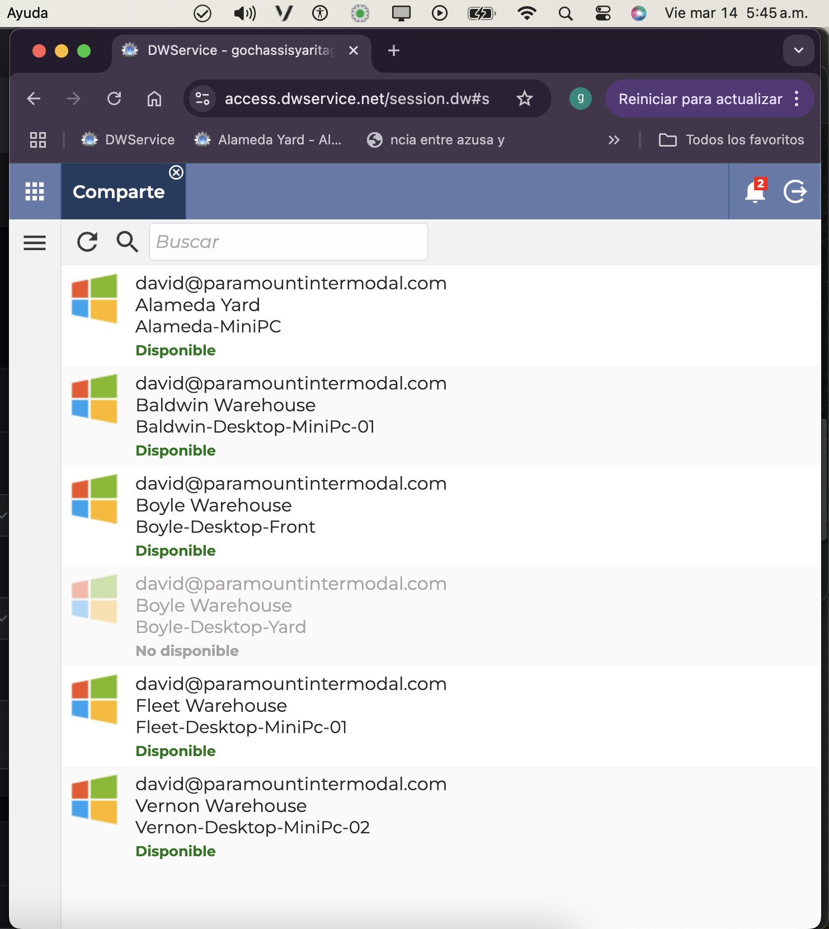
Task: Select Boyle-Desktop-Front machine name
Action: tap(225, 527)
